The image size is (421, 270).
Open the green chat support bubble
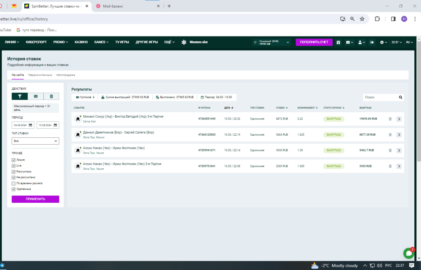[409, 253]
